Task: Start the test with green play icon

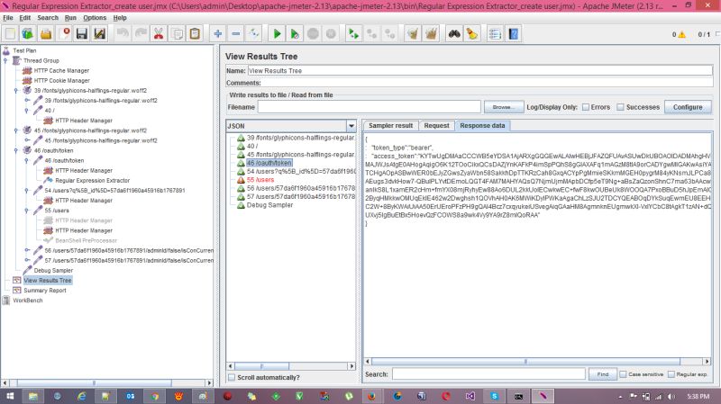Action: tap(277, 33)
